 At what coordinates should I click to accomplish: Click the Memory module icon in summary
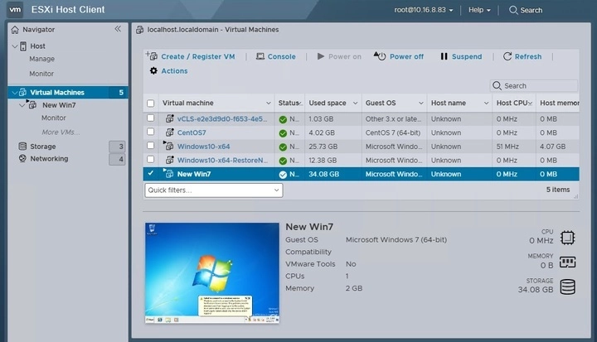click(567, 262)
